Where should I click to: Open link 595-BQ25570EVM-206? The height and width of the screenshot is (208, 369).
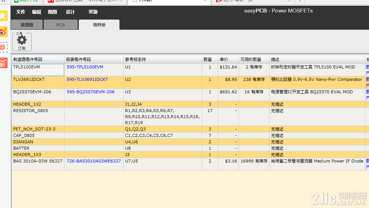[90, 92]
